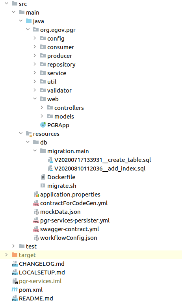Click the mockData.json file icon
The height and width of the screenshot is (304, 182).
36,212
